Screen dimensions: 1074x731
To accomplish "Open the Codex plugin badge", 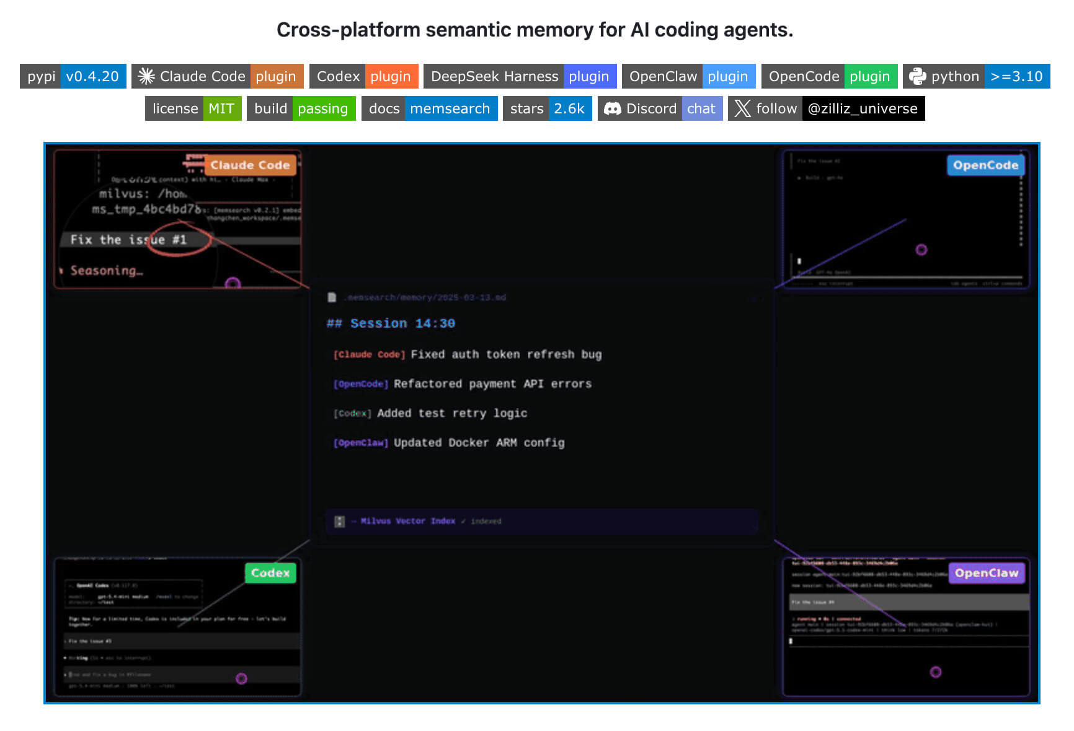I will coord(364,76).
